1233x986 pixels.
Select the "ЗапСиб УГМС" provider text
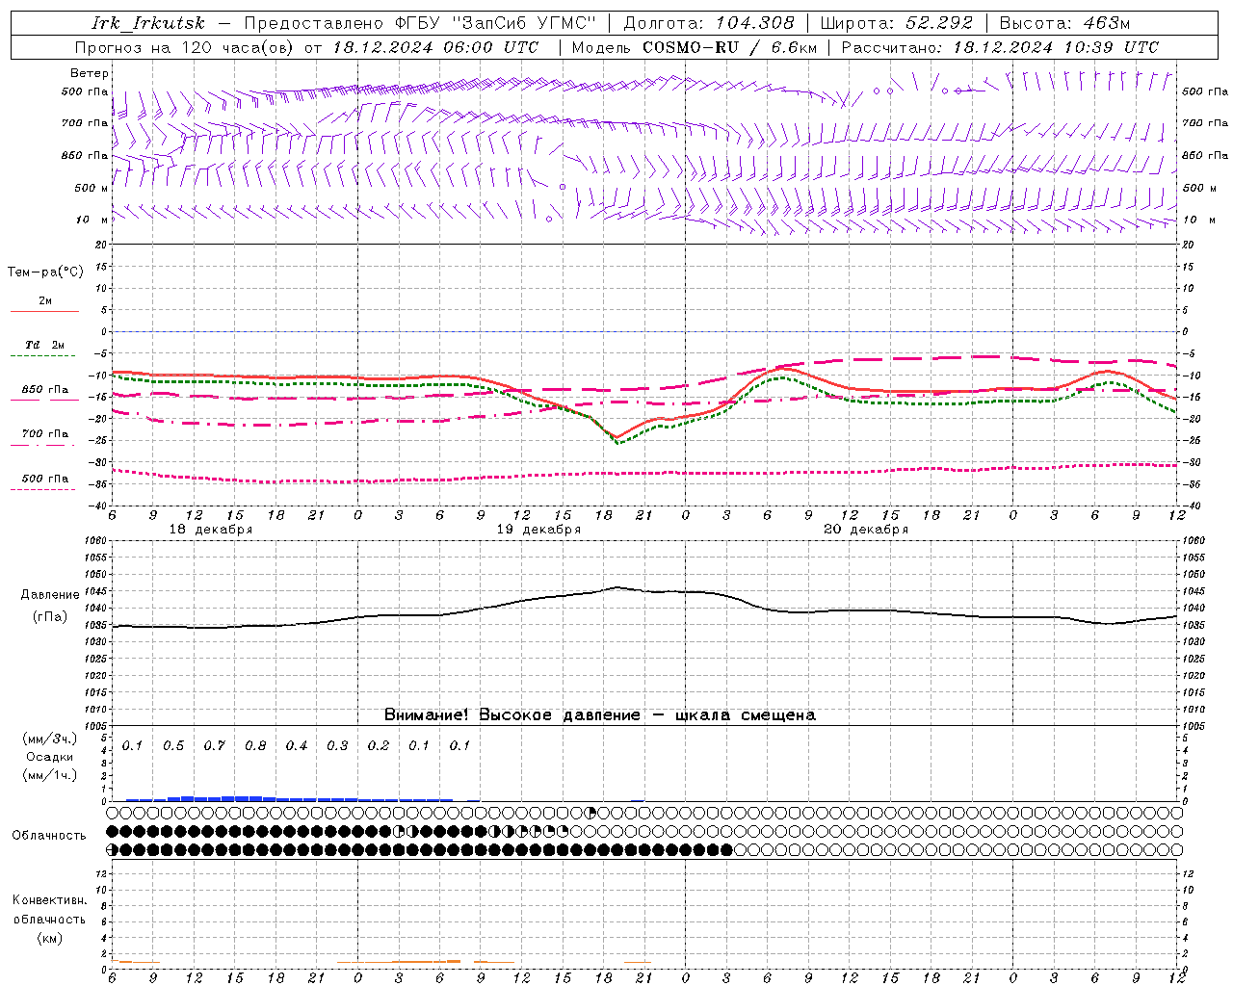click(525, 23)
